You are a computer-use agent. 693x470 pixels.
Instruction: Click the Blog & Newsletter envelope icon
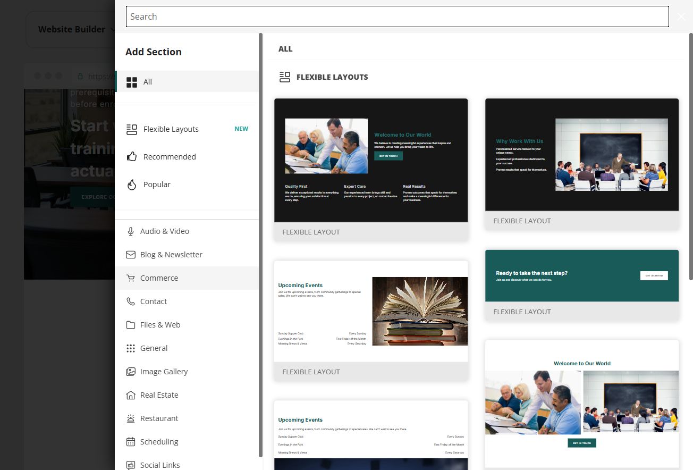131,255
